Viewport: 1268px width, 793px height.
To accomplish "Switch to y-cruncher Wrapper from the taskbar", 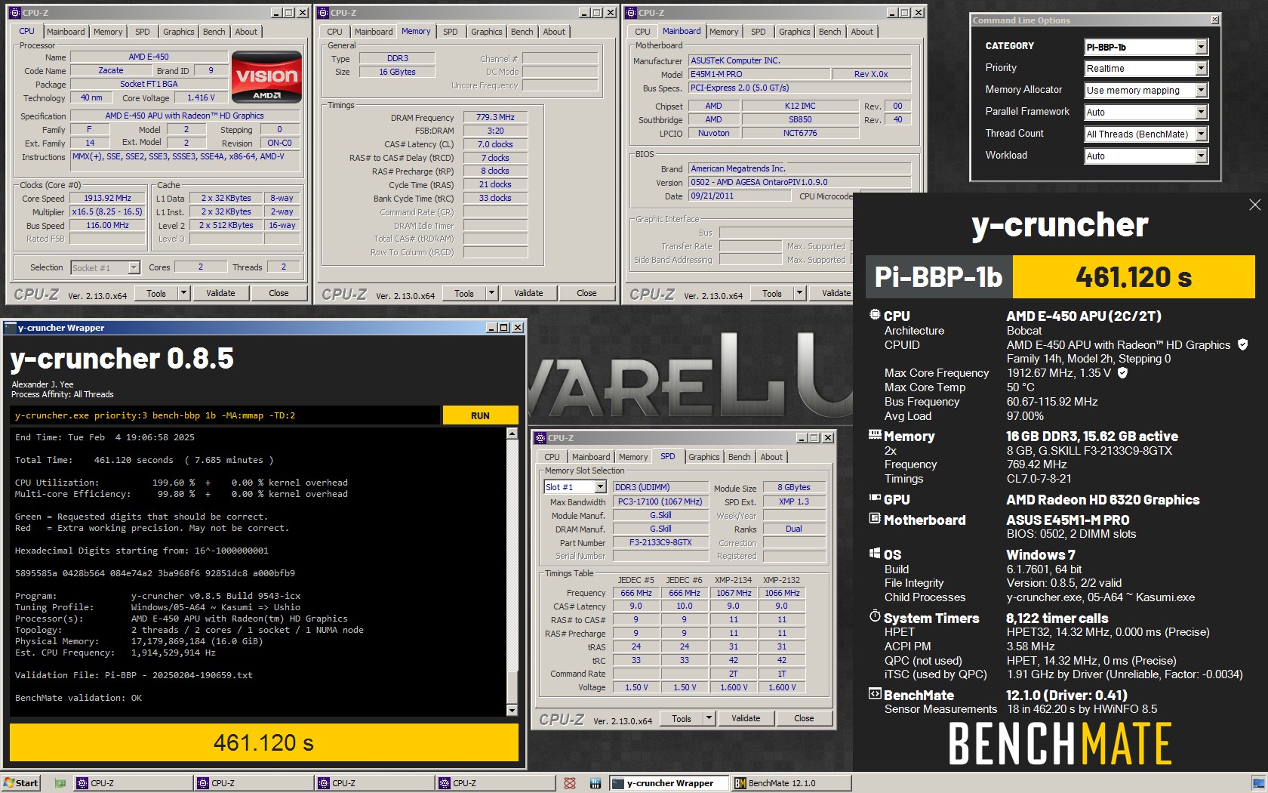I will pos(669,783).
